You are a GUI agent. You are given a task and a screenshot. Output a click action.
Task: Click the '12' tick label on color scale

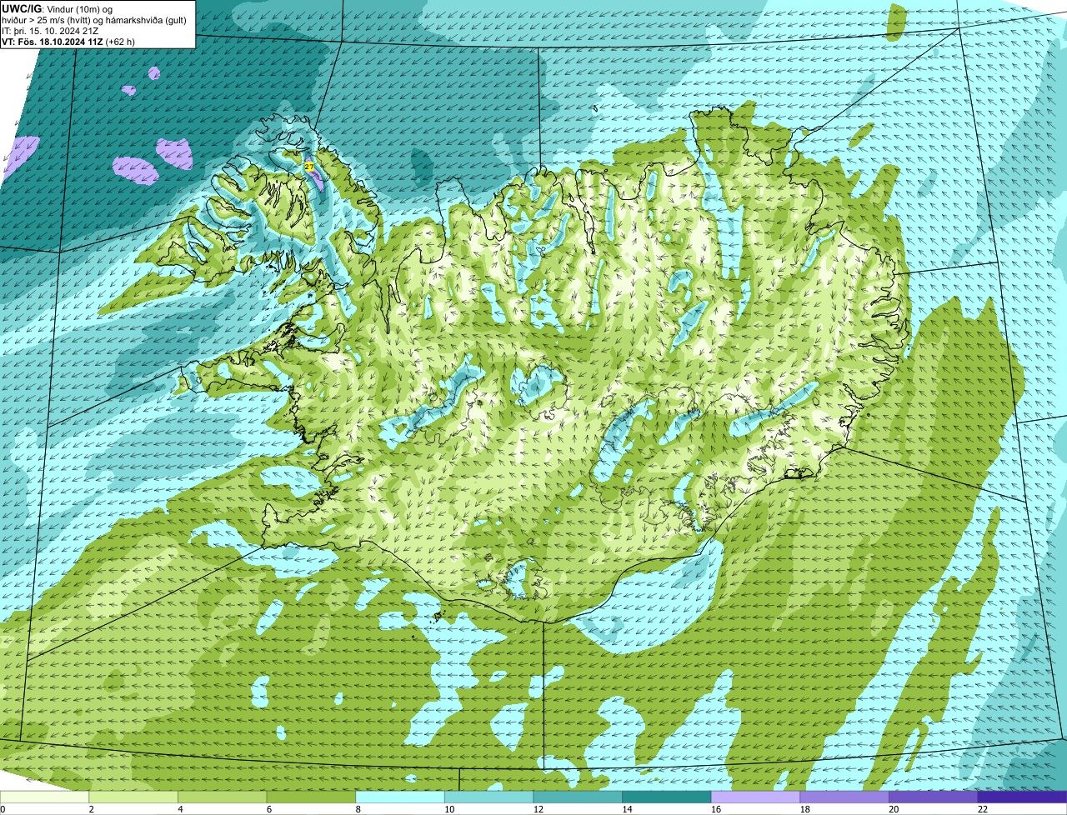[x=538, y=809]
